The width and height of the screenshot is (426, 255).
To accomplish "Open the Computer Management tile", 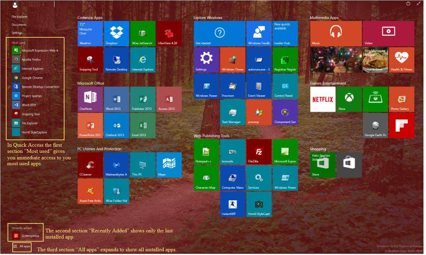I will [233, 178].
